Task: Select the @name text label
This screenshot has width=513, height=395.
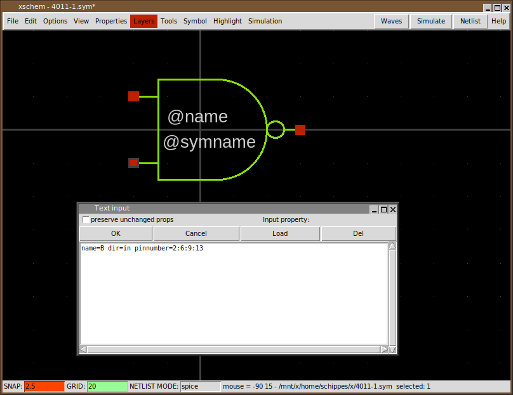Action: (x=197, y=117)
